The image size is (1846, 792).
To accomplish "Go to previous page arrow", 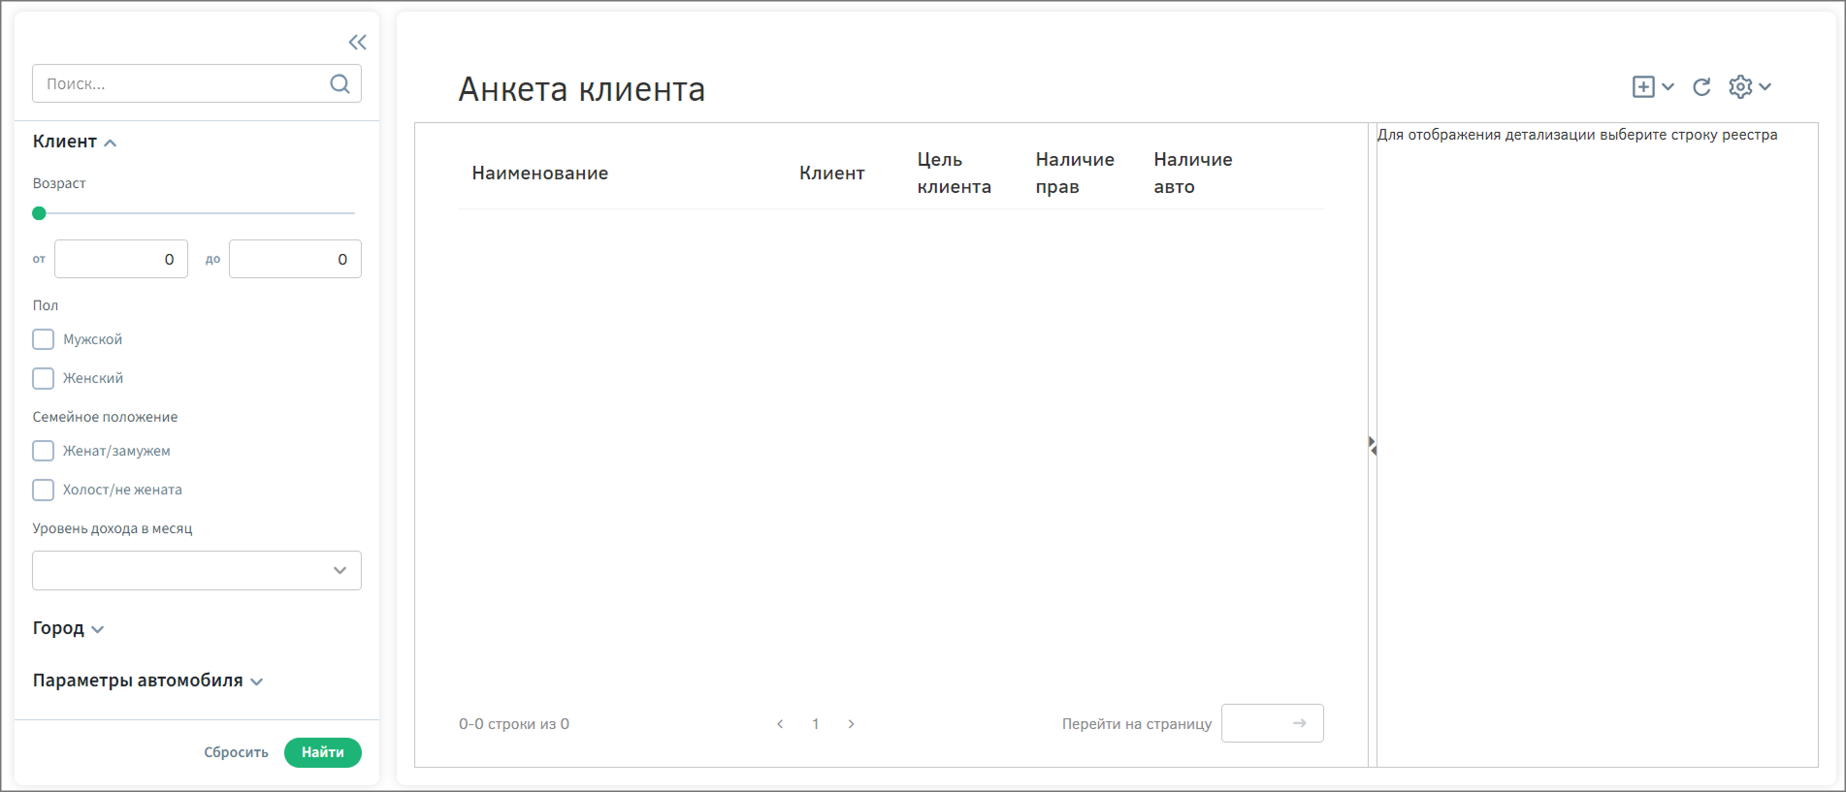I will pyautogui.click(x=780, y=724).
